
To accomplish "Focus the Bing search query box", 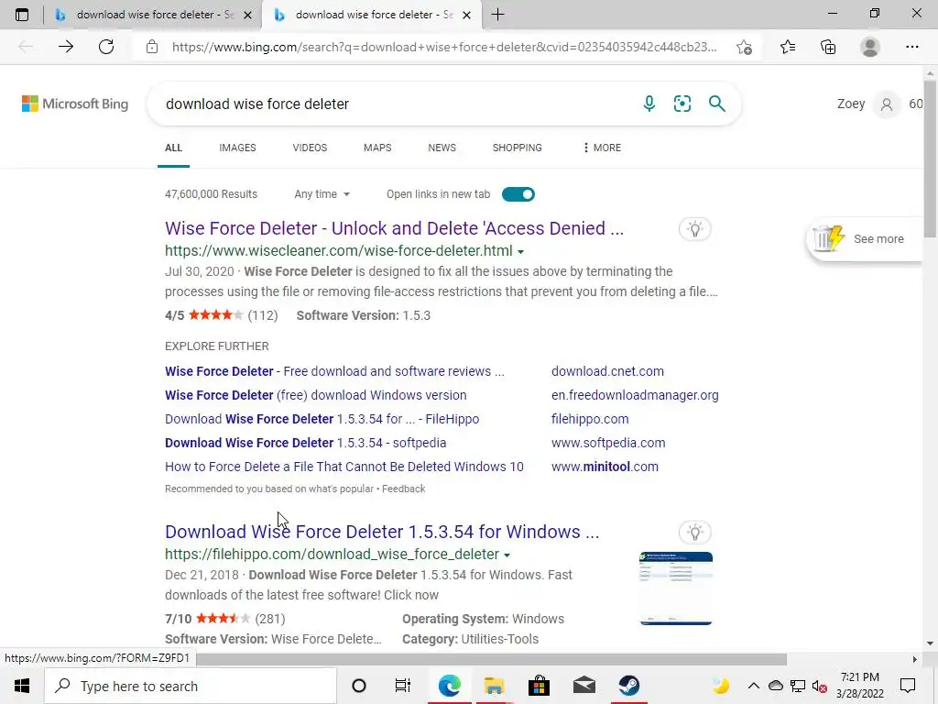I will click(395, 104).
